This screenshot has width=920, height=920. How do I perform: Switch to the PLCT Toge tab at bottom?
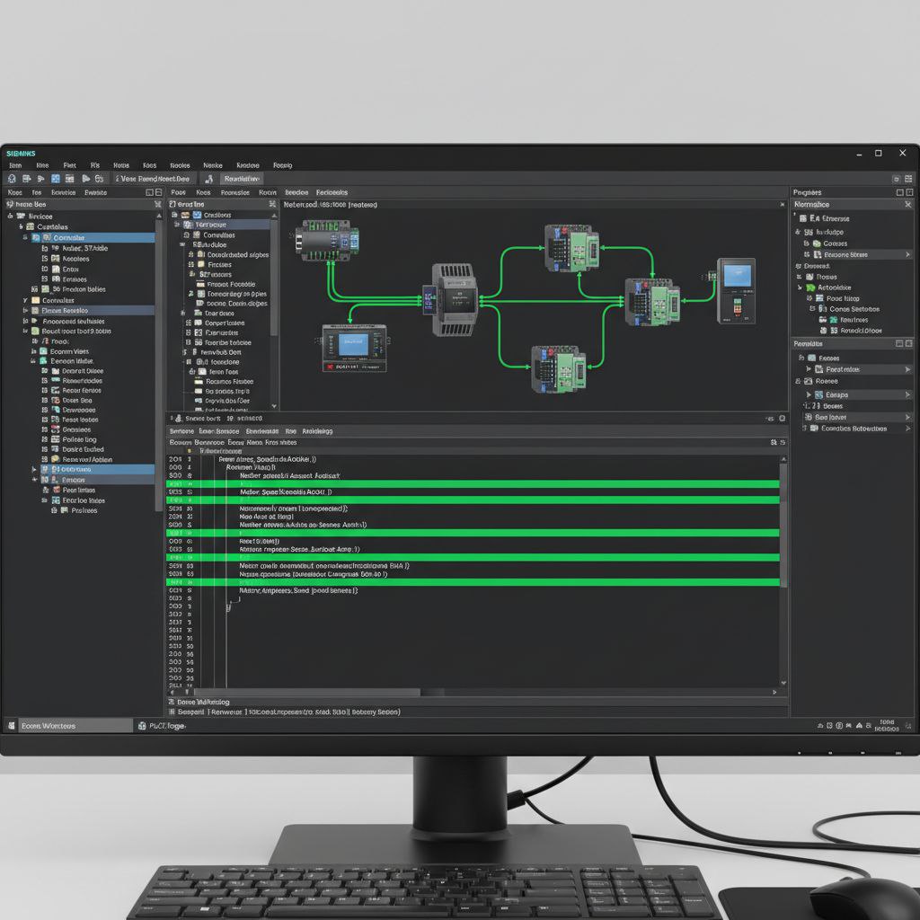163,725
